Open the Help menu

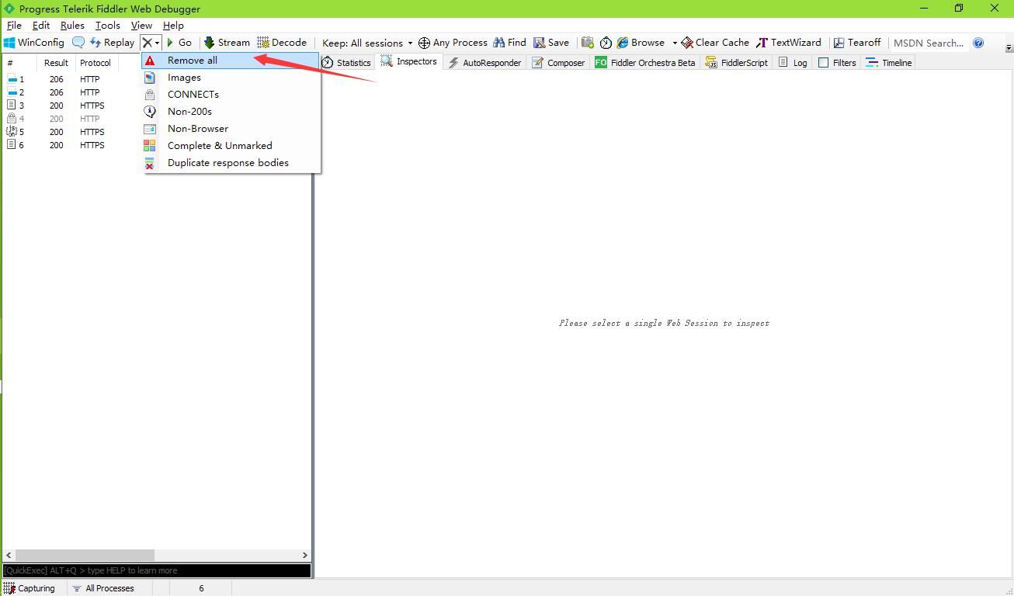tap(173, 26)
